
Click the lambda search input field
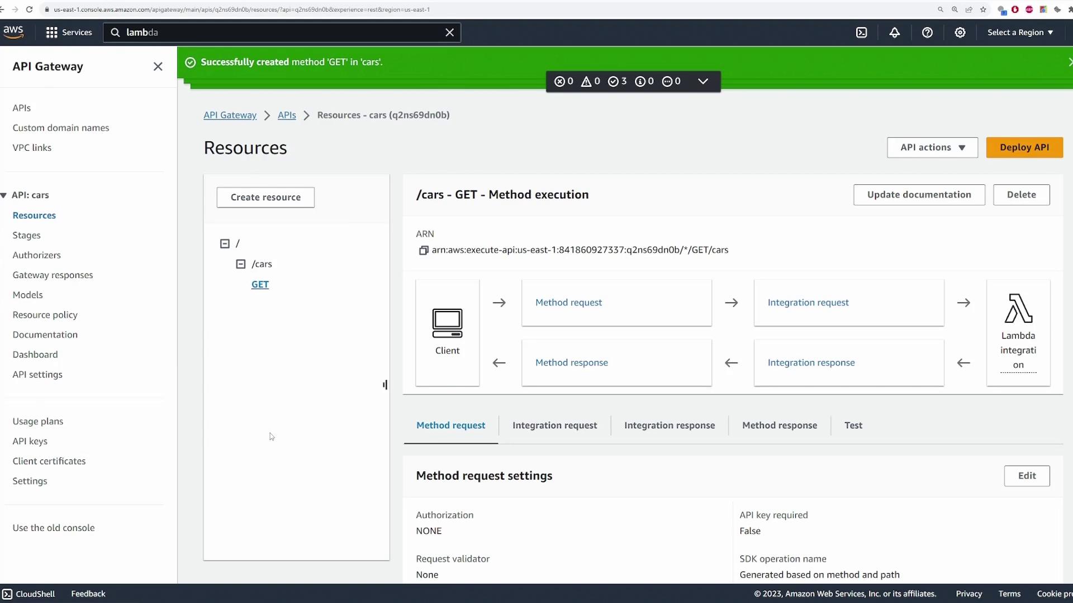[x=279, y=32]
